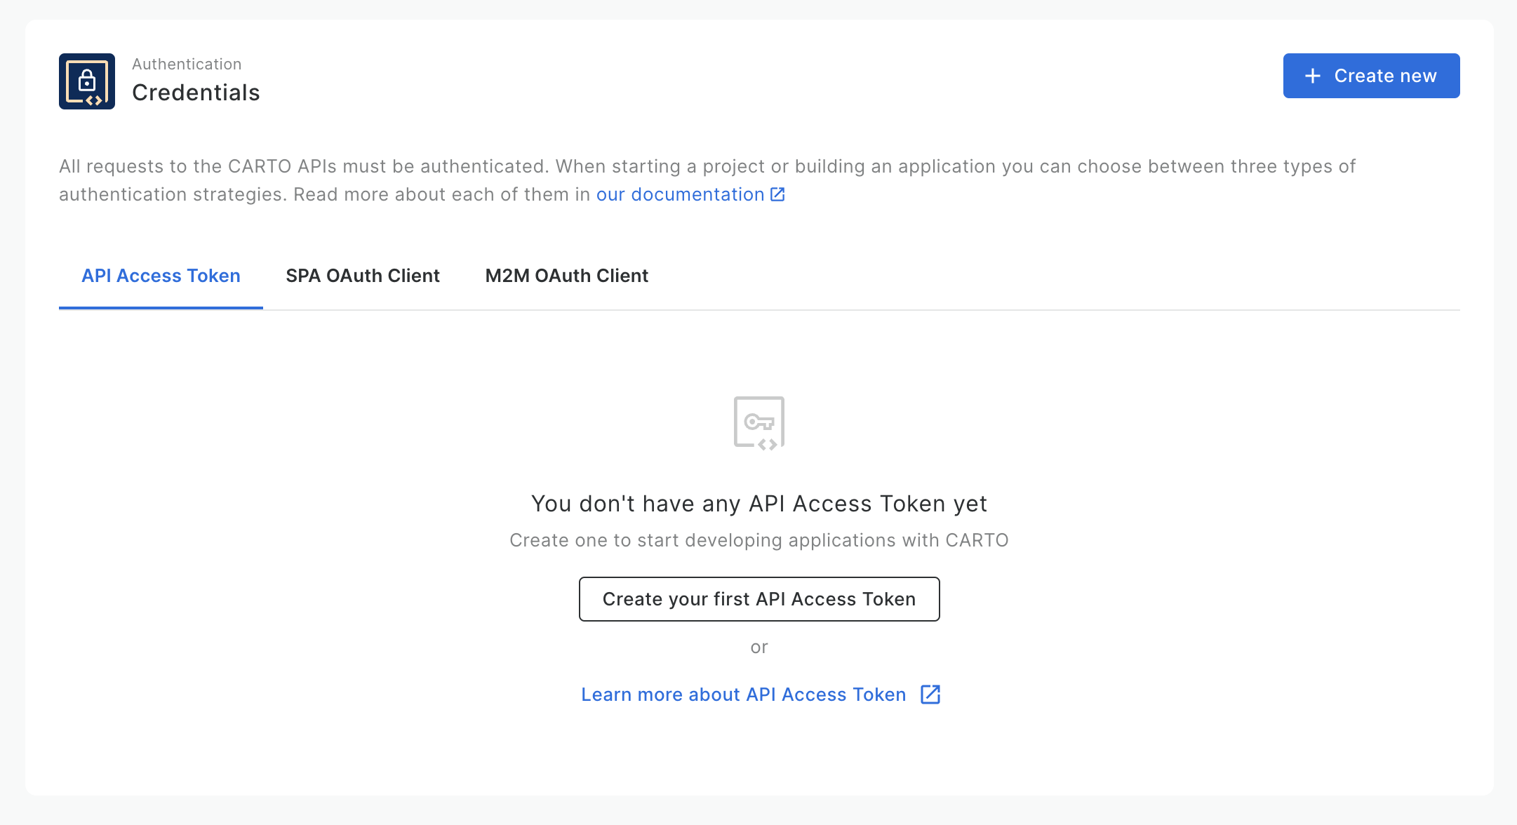Click Create your first API Access Token
Image resolution: width=1517 pixels, height=825 pixels.
(758, 599)
